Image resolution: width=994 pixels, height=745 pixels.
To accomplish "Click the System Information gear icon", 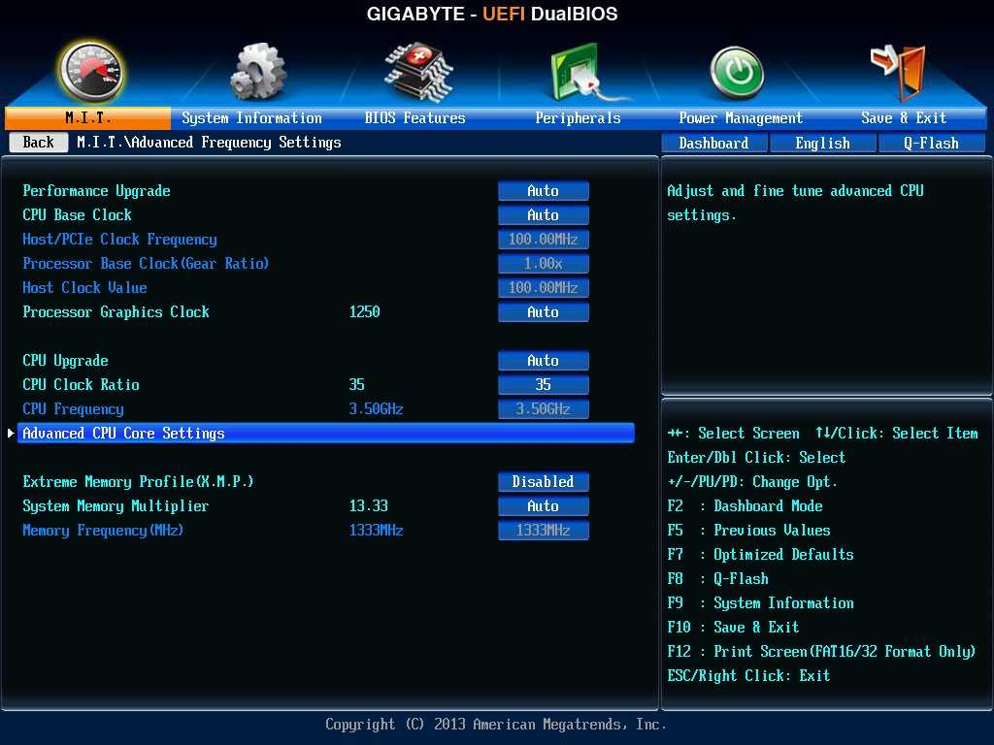I will (x=257, y=73).
